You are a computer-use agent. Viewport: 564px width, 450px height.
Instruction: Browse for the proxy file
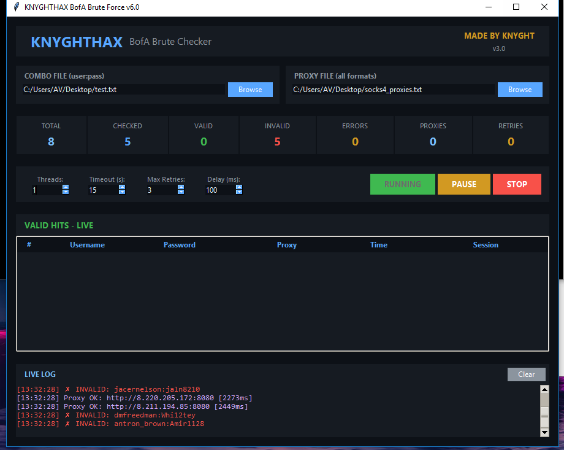(x=520, y=90)
